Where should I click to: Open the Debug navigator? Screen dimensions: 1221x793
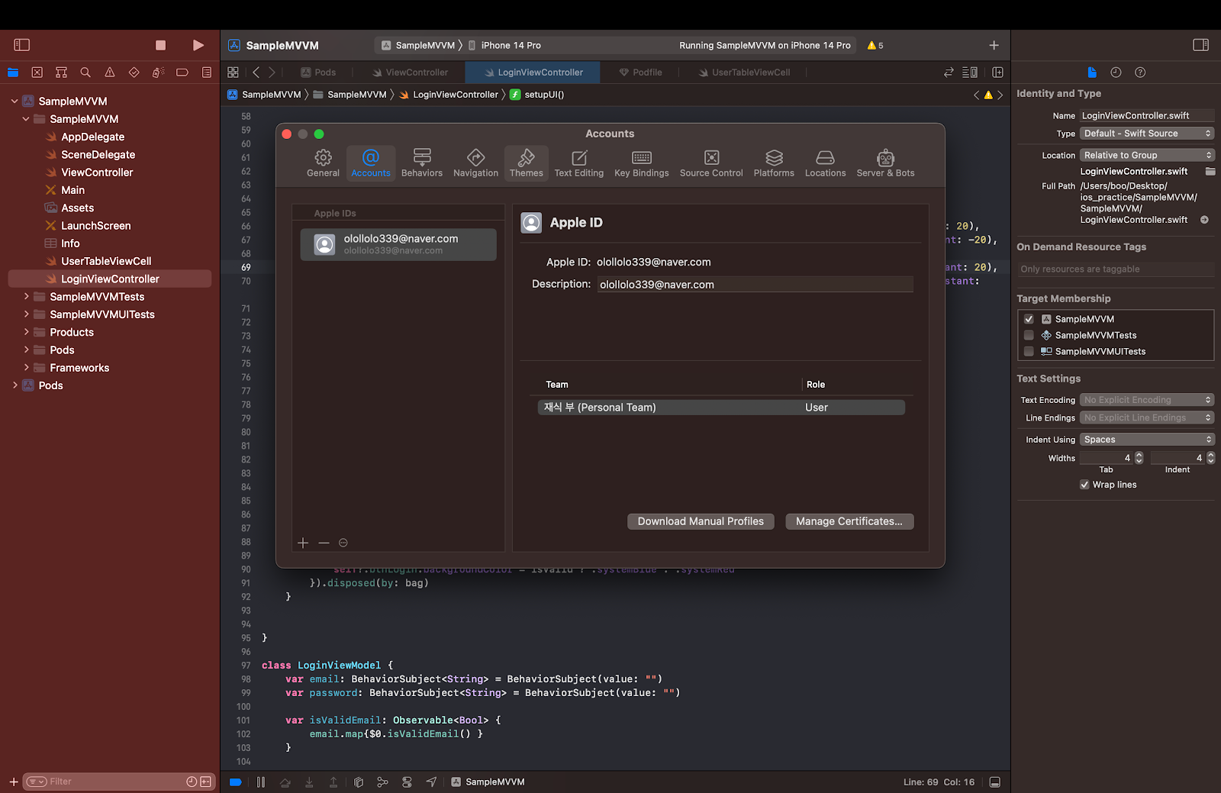pyautogui.click(x=158, y=73)
